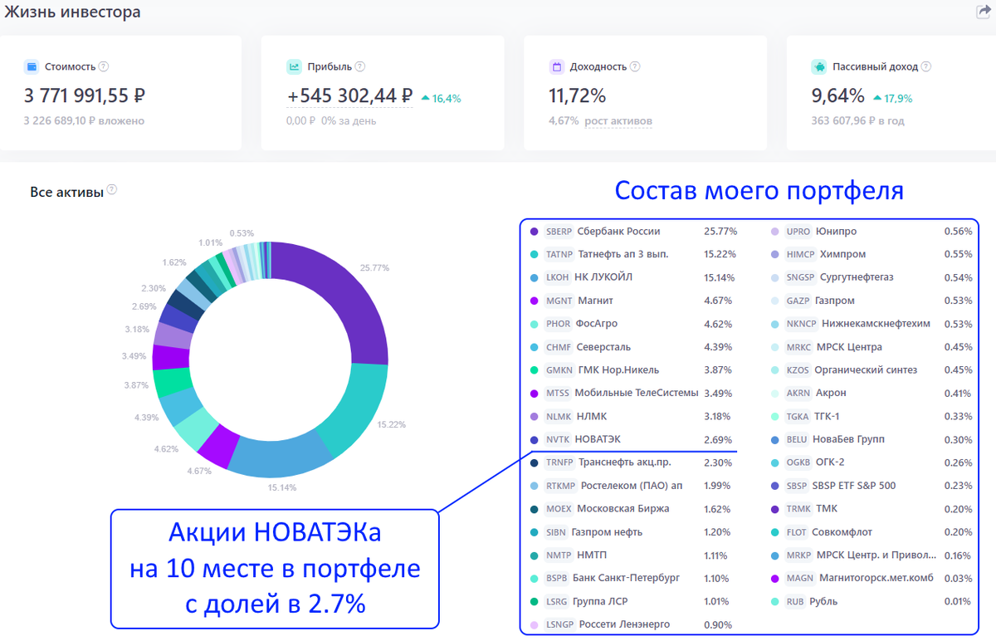The height and width of the screenshot is (641, 996).
Task: Select the НоваБев Групп entry
Action: 847,439
